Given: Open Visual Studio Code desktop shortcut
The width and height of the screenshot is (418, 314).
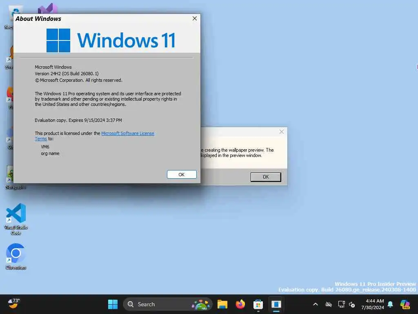Looking at the screenshot, I should 16,219.
